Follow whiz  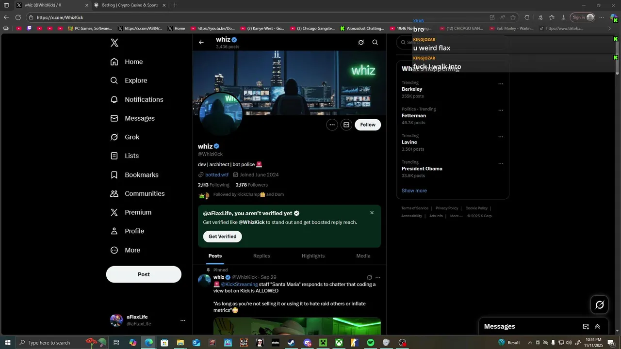pyautogui.click(x=368, y=125)
